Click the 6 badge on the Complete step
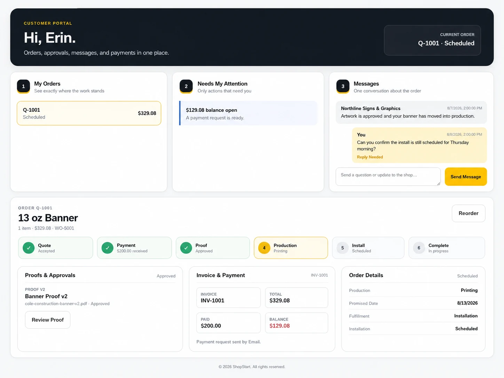Screen dimensions: 504x378 tap(419, 248)
